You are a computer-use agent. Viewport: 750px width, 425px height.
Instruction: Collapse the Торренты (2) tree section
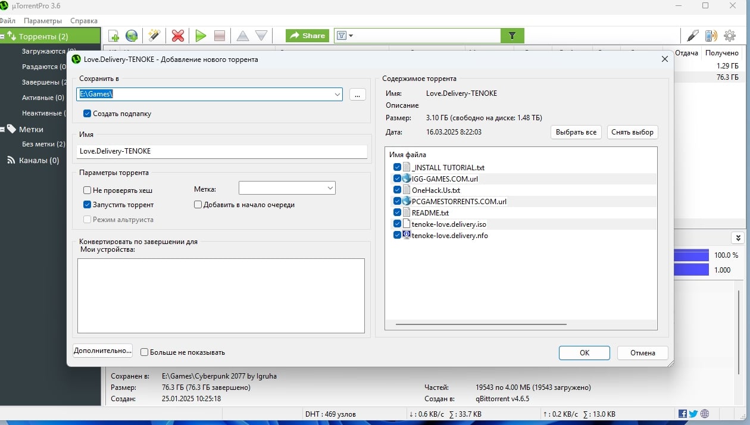point(3,36)
